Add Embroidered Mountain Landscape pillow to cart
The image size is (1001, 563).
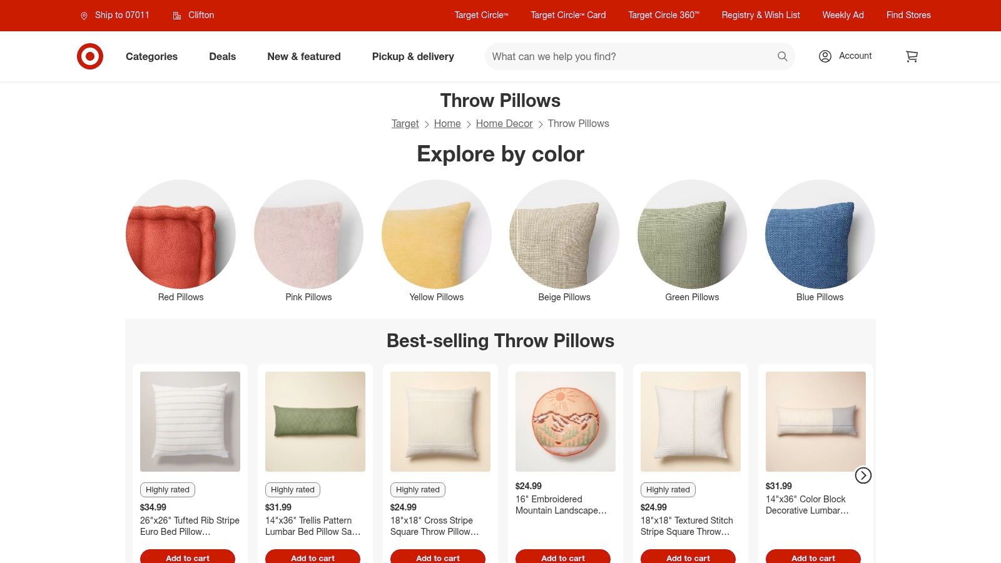click(563, 556)
